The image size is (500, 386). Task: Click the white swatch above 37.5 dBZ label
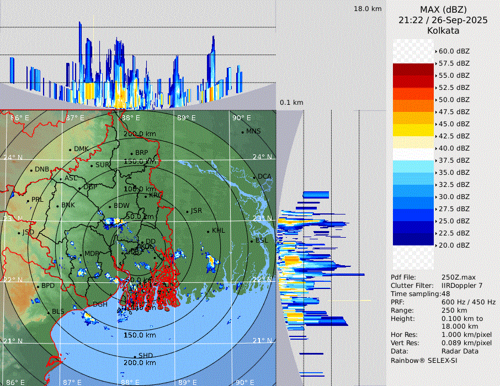pos(413,154)
